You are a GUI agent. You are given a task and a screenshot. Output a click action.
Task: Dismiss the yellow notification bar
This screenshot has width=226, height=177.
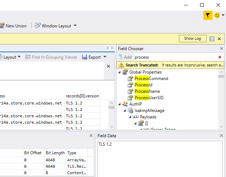(x=219, y=39)
